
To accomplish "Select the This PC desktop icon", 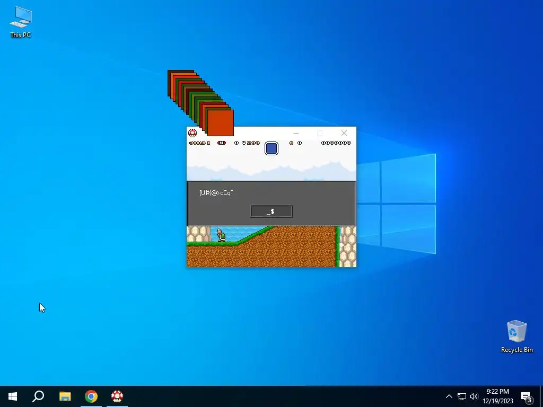I will 21,22.
